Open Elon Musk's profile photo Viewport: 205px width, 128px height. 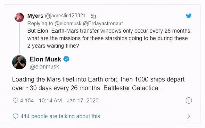click(19, 62)
